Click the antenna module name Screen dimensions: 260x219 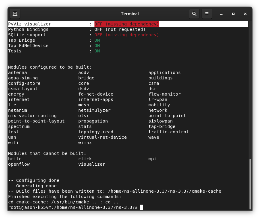pos(17,73)
